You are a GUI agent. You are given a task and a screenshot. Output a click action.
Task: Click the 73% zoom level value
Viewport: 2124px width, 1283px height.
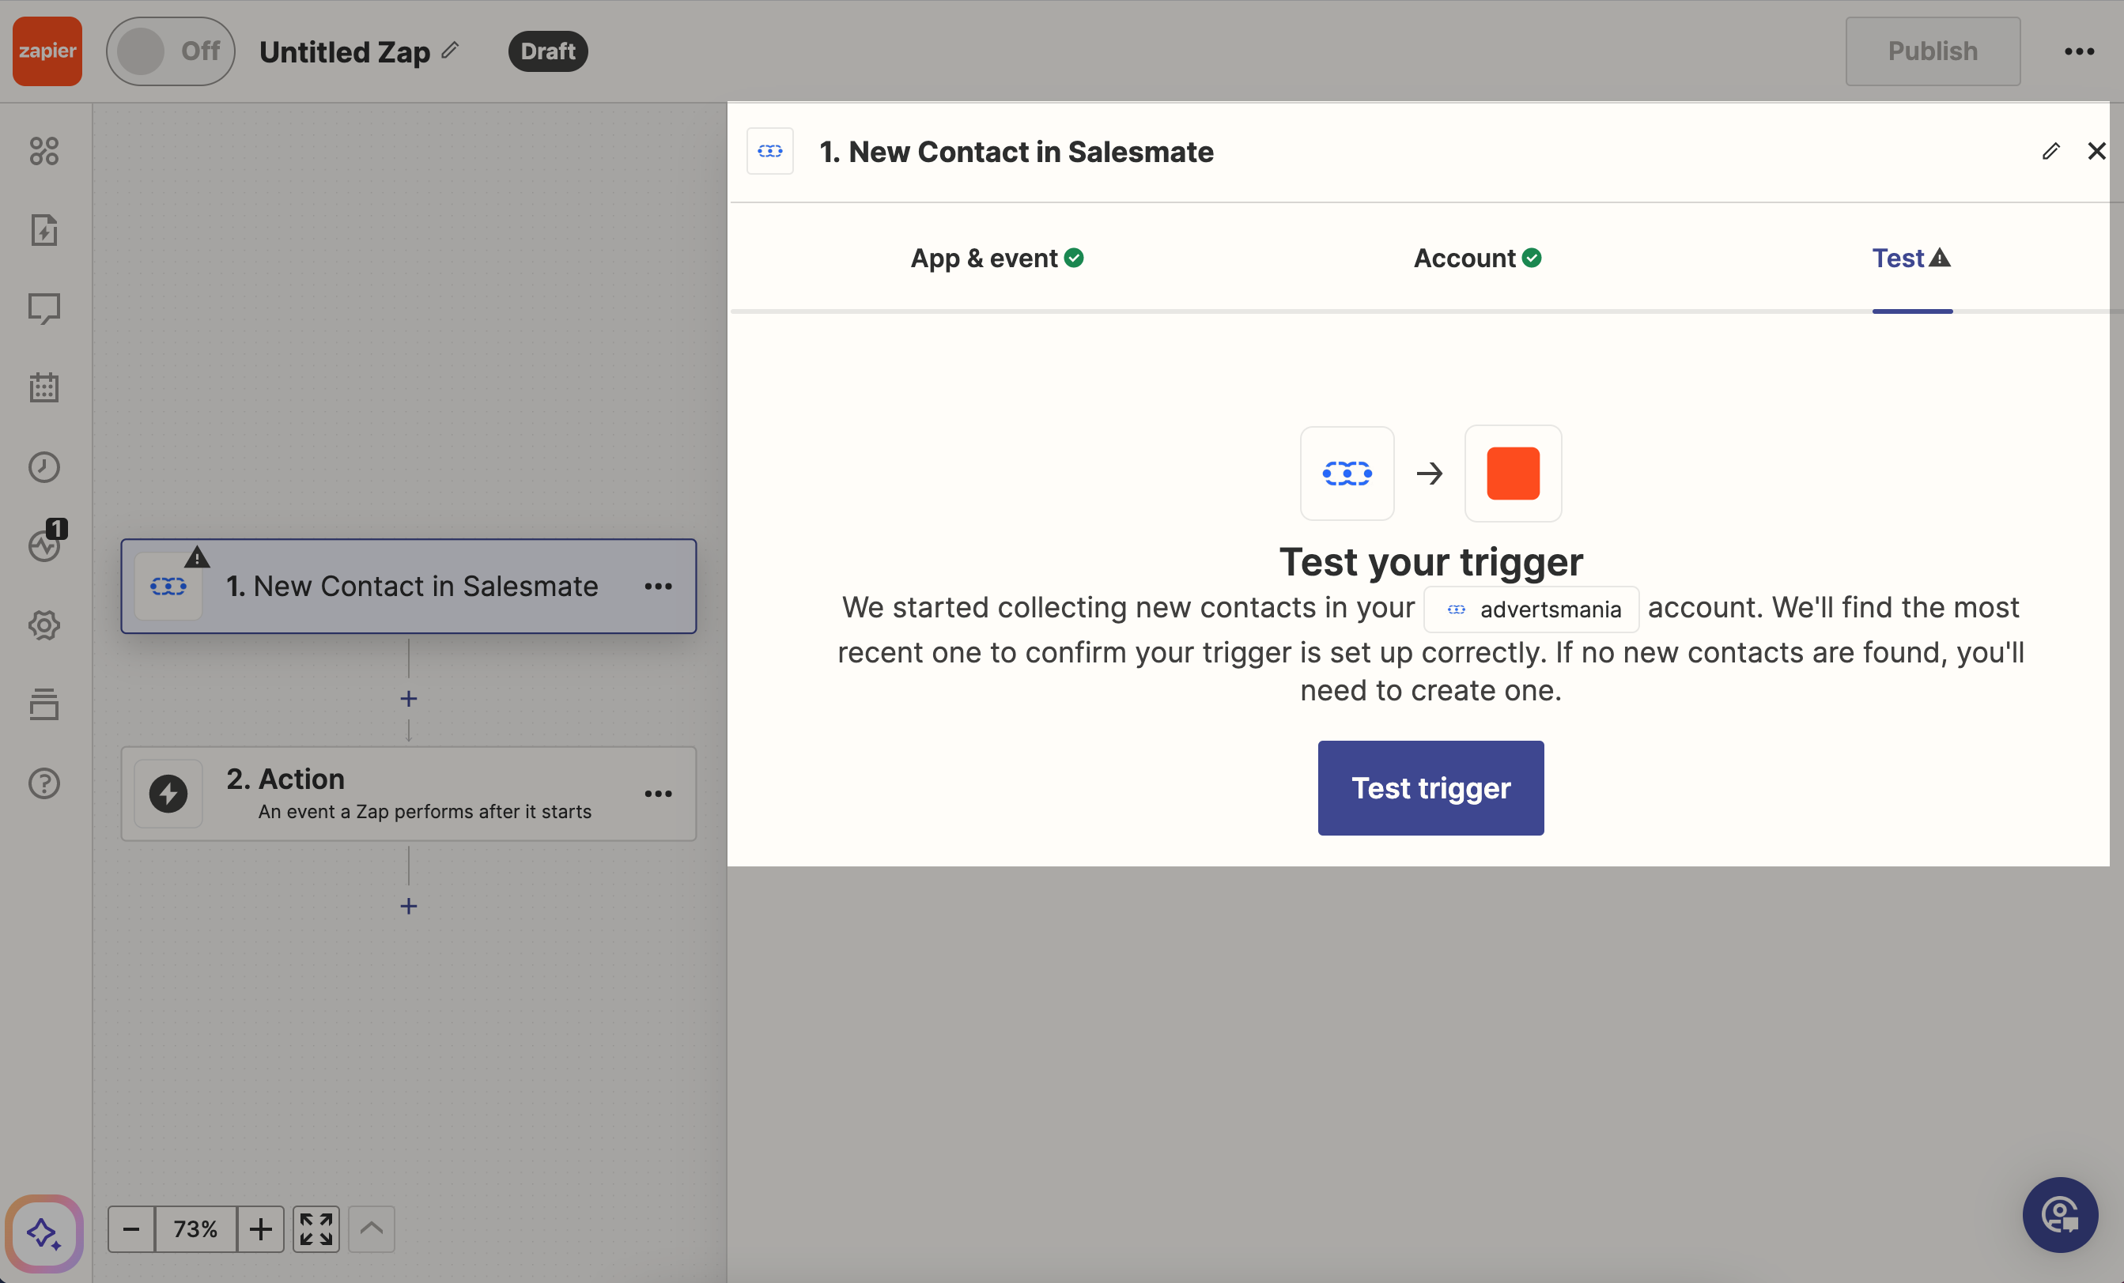[195, 1228]
